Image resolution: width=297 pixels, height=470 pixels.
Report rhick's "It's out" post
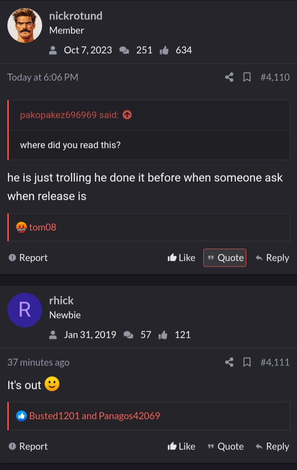click(x=28, y=447)
